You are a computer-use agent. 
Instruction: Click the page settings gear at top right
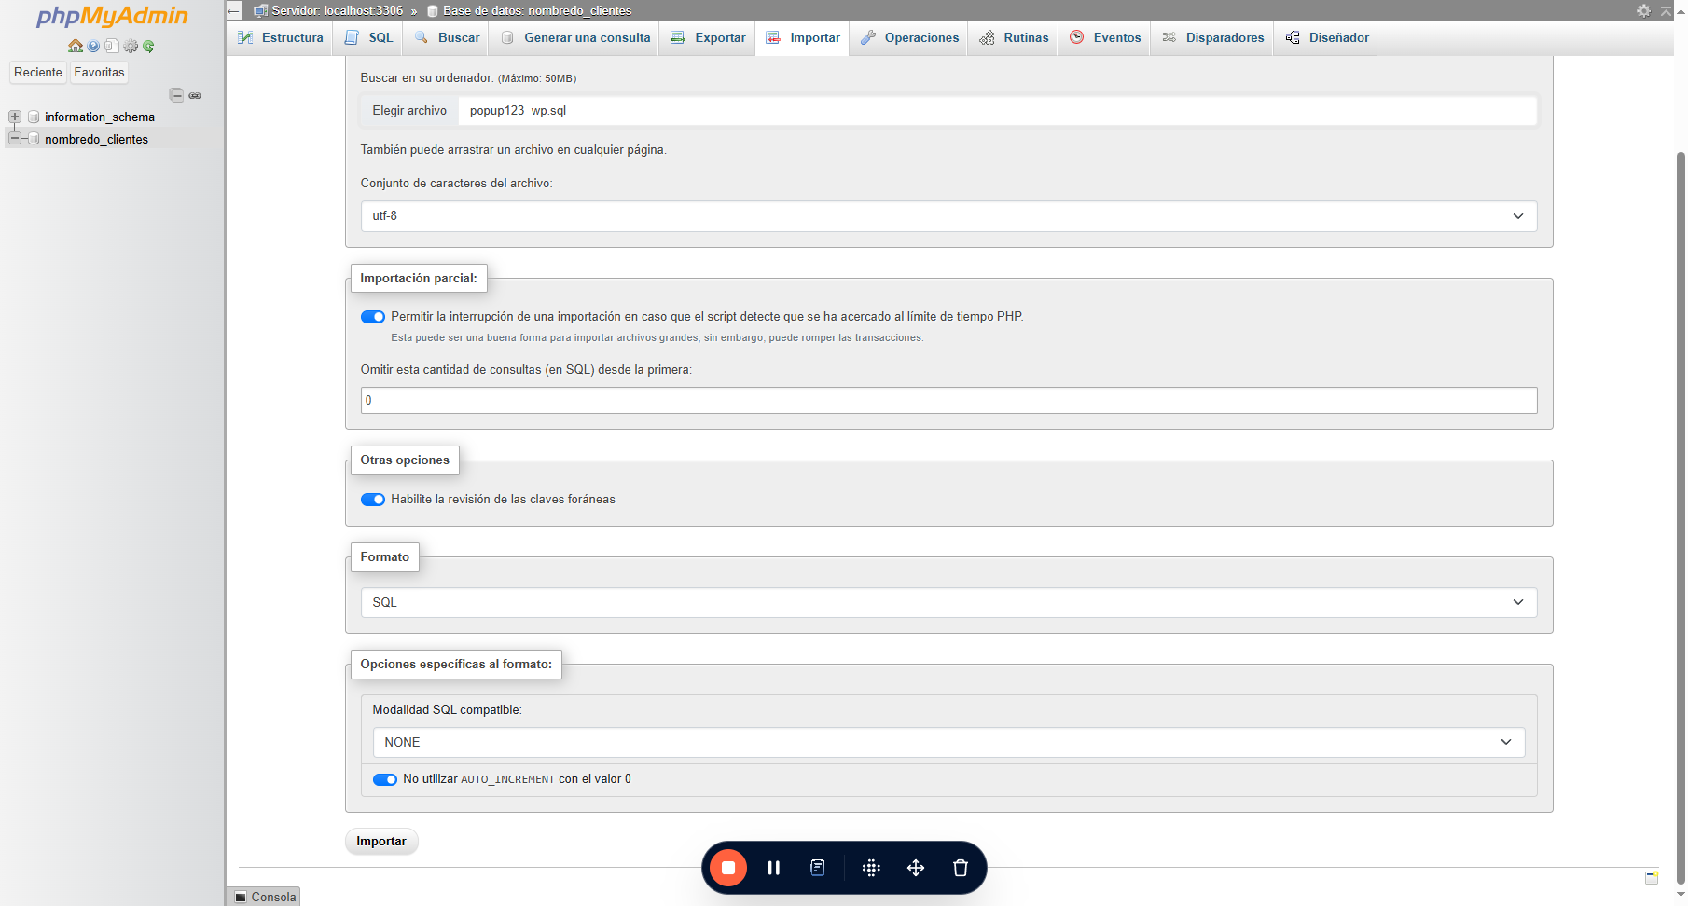[1643, 10]
